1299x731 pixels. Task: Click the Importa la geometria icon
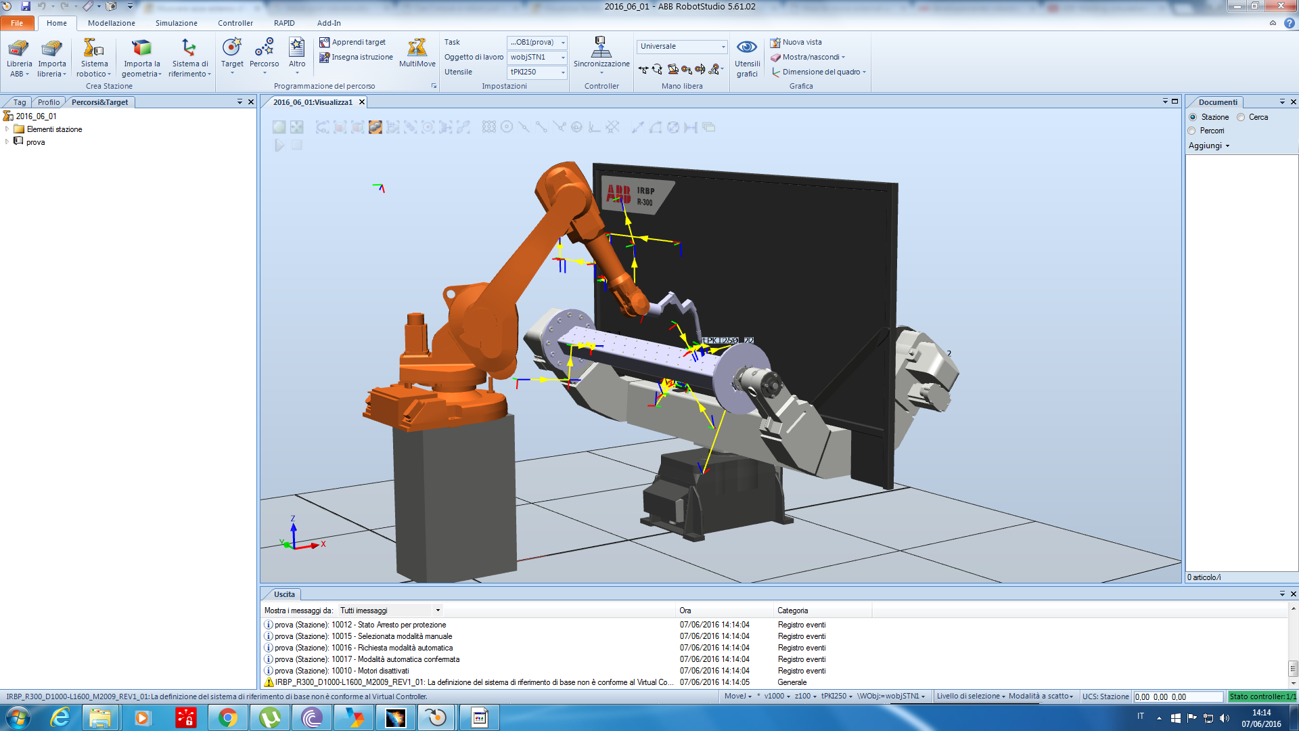(x=141, y=48)
